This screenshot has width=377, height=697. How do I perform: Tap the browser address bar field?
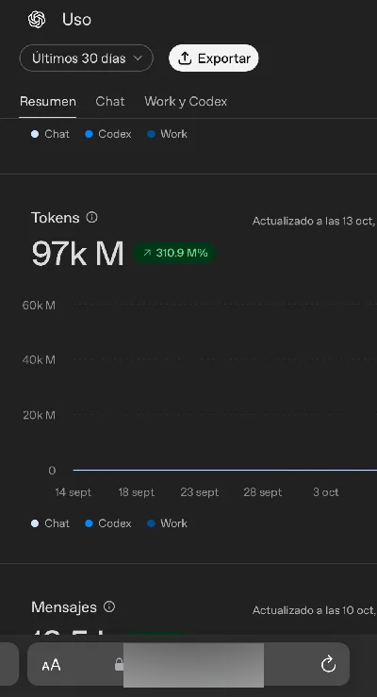(188, 664)
